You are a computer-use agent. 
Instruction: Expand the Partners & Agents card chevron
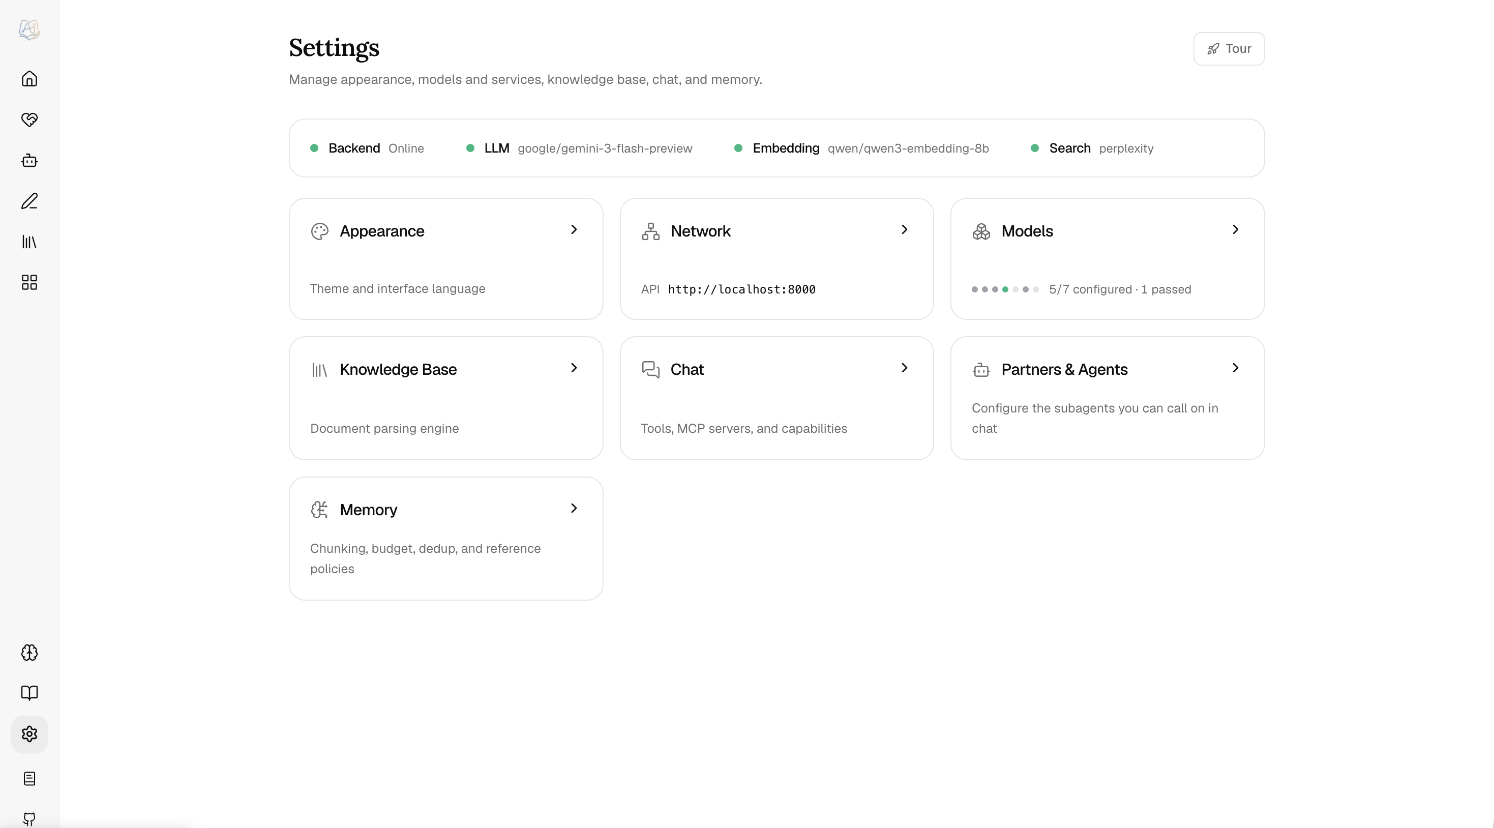pyautogui.click(x=1235, y=368)
